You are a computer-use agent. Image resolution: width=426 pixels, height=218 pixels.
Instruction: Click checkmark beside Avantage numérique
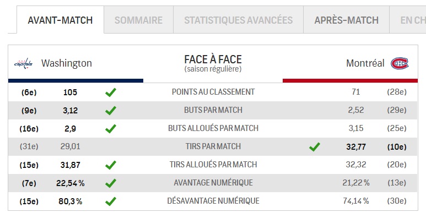(111, 183)
